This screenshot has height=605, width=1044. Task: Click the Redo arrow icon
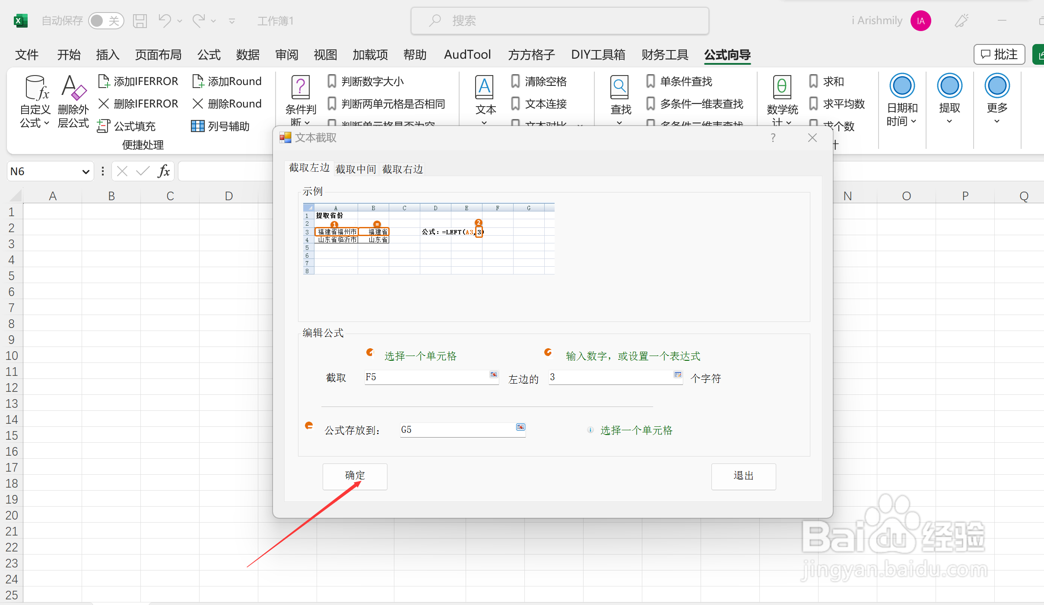[199, 20]
